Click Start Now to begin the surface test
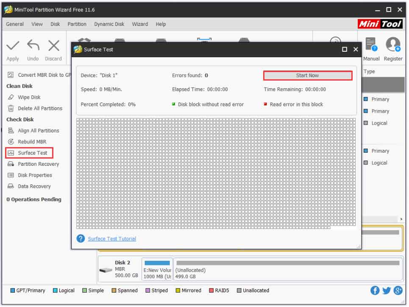Viewport: 409px width, 307px height. (307, 75)
